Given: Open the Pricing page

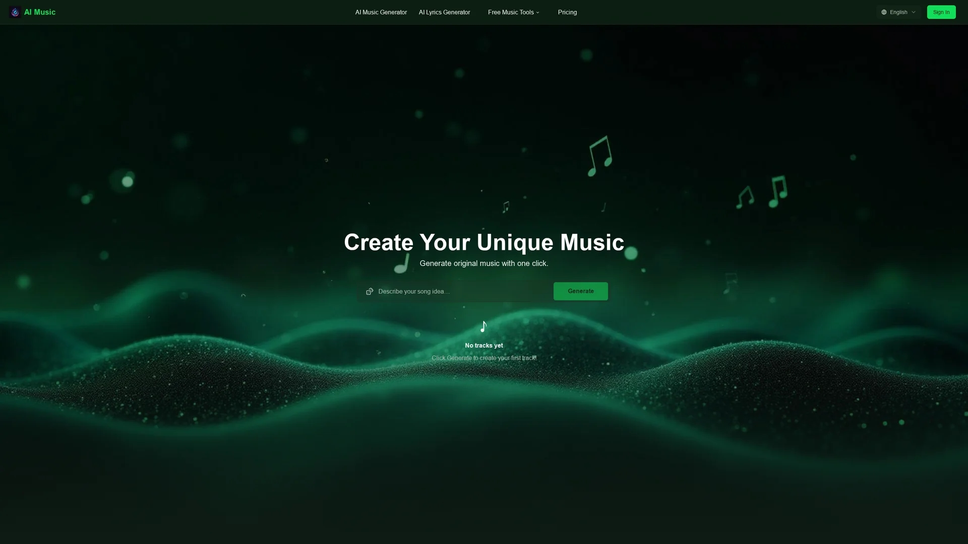Looking at the screenshot, I should click(567, 12).
